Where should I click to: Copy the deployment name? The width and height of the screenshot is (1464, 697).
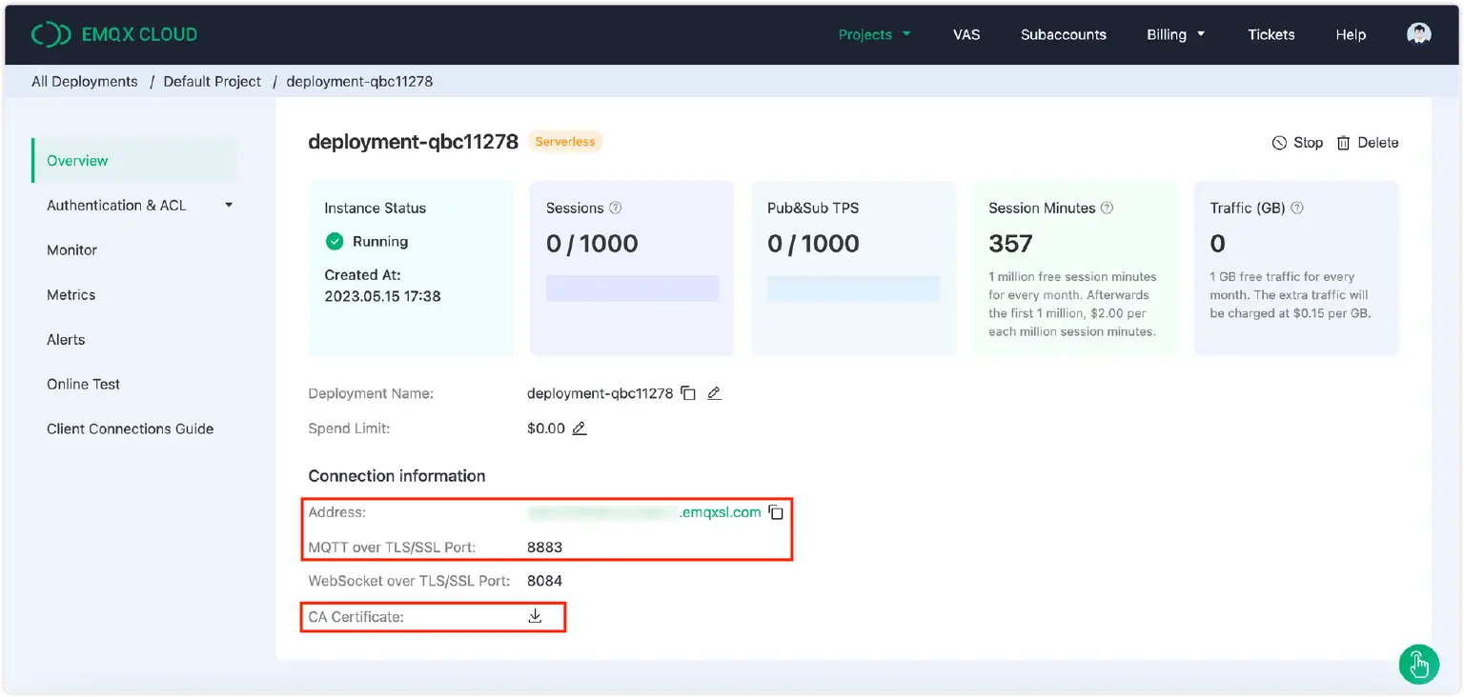(x=688, y=392)
